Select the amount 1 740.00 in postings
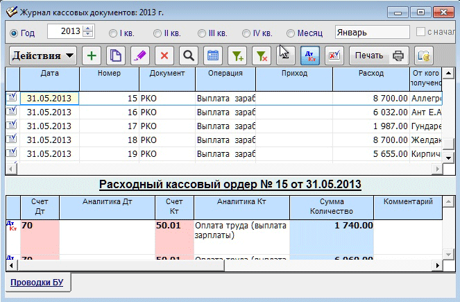460x302 pixels. [x=332, y=237]
